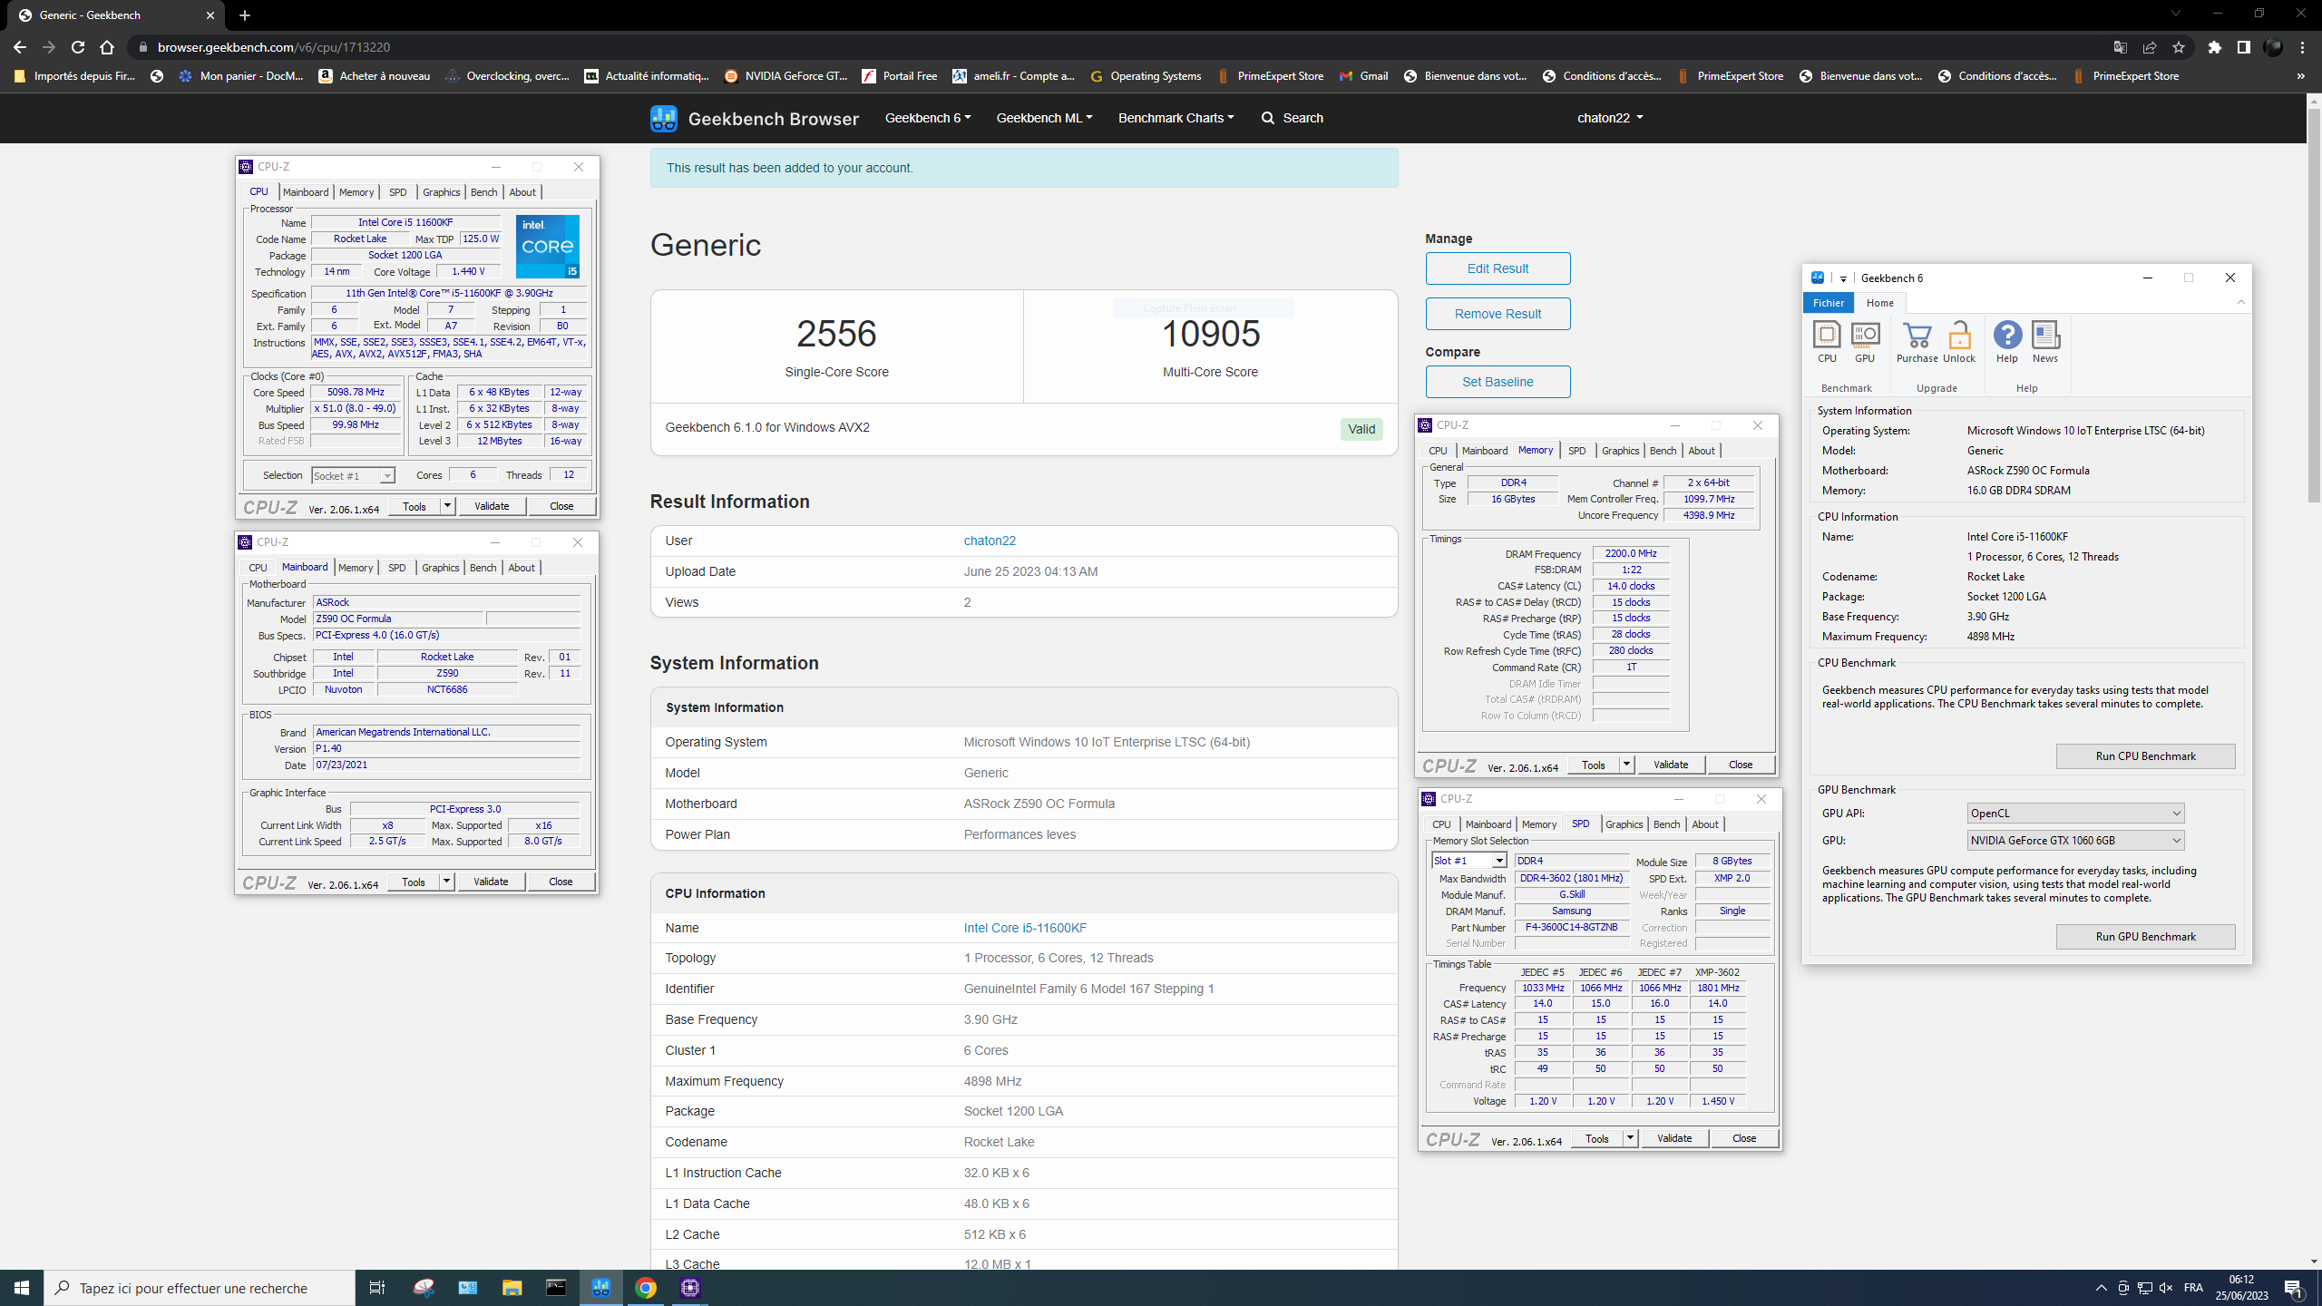Open notification center in system tray

click(2293, 1288)
